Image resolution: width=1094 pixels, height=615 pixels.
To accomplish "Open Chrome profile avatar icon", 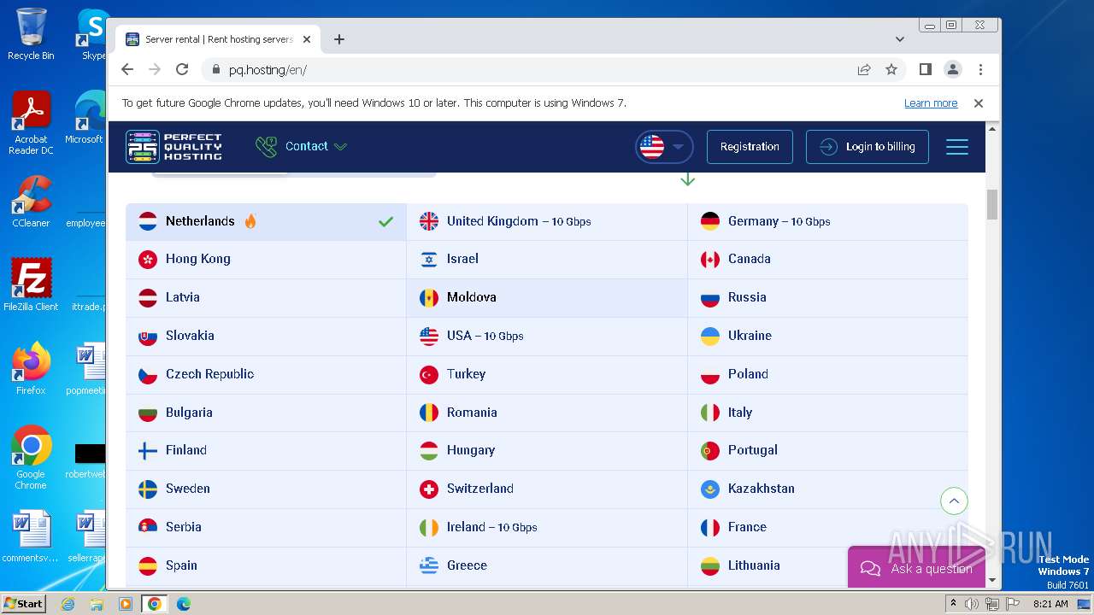I will click(x=953, y=70).
